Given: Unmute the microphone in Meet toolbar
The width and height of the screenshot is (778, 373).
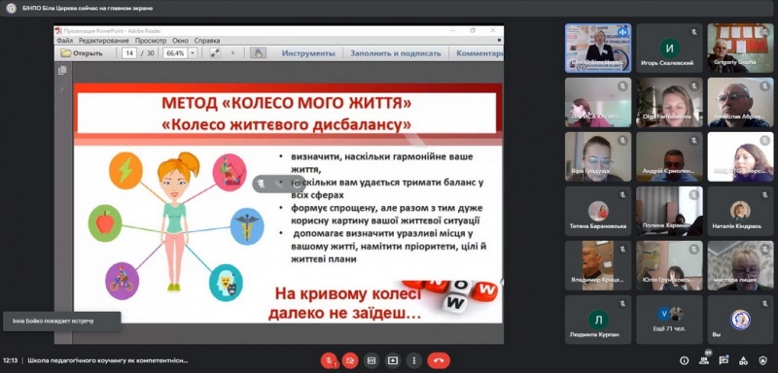Looking at the screenshot, I should click(329, 360).
